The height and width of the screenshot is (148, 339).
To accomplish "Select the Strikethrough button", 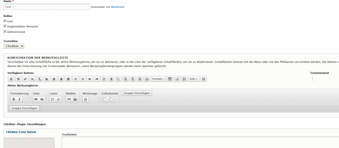I will coord(18,79).
